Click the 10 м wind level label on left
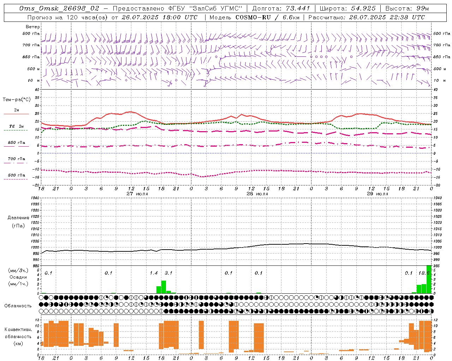The height and width of the screenshot is (361, 452). click(x=34, y=80)
